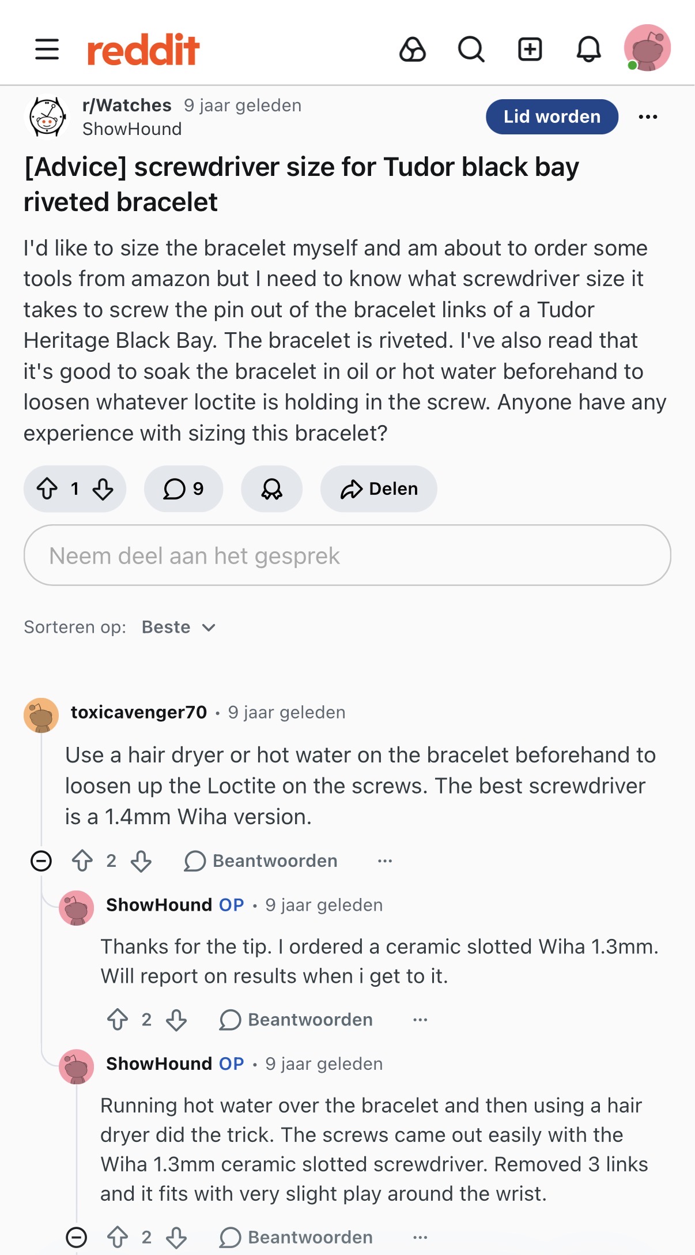Screen dimensions: 695x1255
Task: Open the r/Watches community link
Action: [x=127, y=106]
